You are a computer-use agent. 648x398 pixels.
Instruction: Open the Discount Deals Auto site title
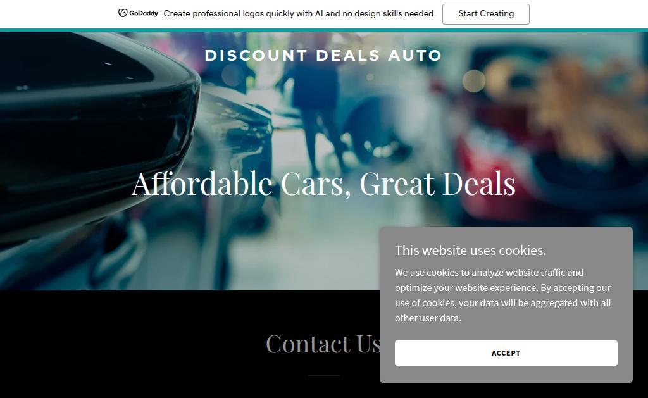tap(323, 56)
